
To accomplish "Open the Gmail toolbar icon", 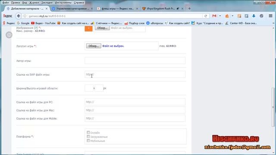I will click(x=214, y=16).
